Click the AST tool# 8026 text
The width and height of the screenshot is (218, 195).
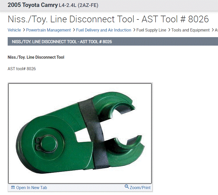[x=22, y=69]
